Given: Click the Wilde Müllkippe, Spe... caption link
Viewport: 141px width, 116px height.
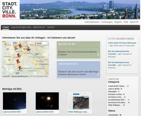Looking at the screenshot, I should pyautogui.click(x=78, y=112).
